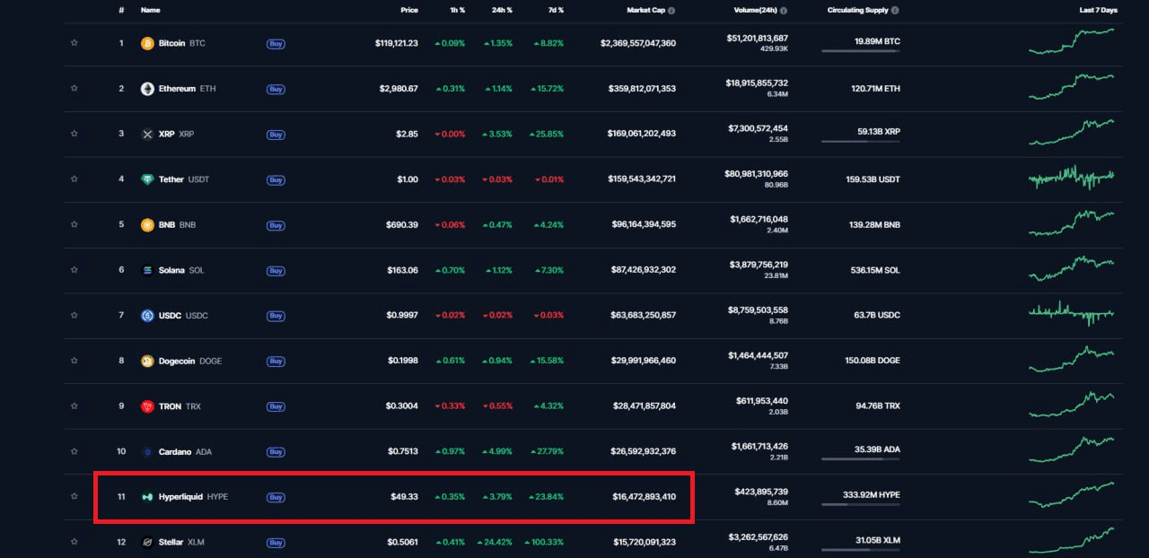Image resolution: width=1149 pixels, height=558 pixels.
Task: Star Ethereum to add to watchlist
Action: [x=74, y=89]
